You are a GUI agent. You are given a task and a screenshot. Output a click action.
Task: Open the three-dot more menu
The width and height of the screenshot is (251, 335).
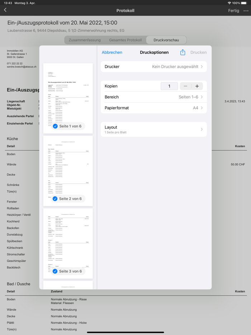click(246, 11)
